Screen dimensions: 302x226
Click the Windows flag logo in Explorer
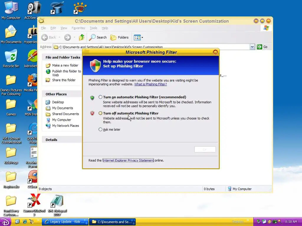coord(266,28)
